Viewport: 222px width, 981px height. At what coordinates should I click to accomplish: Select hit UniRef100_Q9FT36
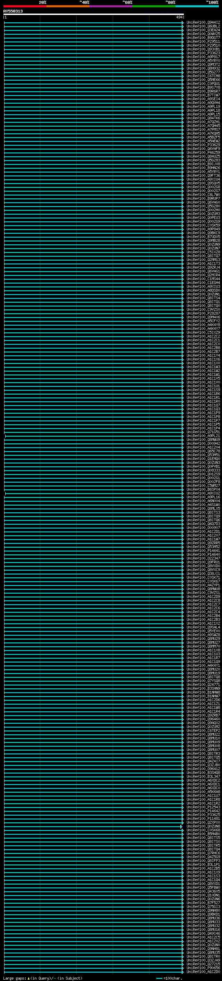(203, 175)
